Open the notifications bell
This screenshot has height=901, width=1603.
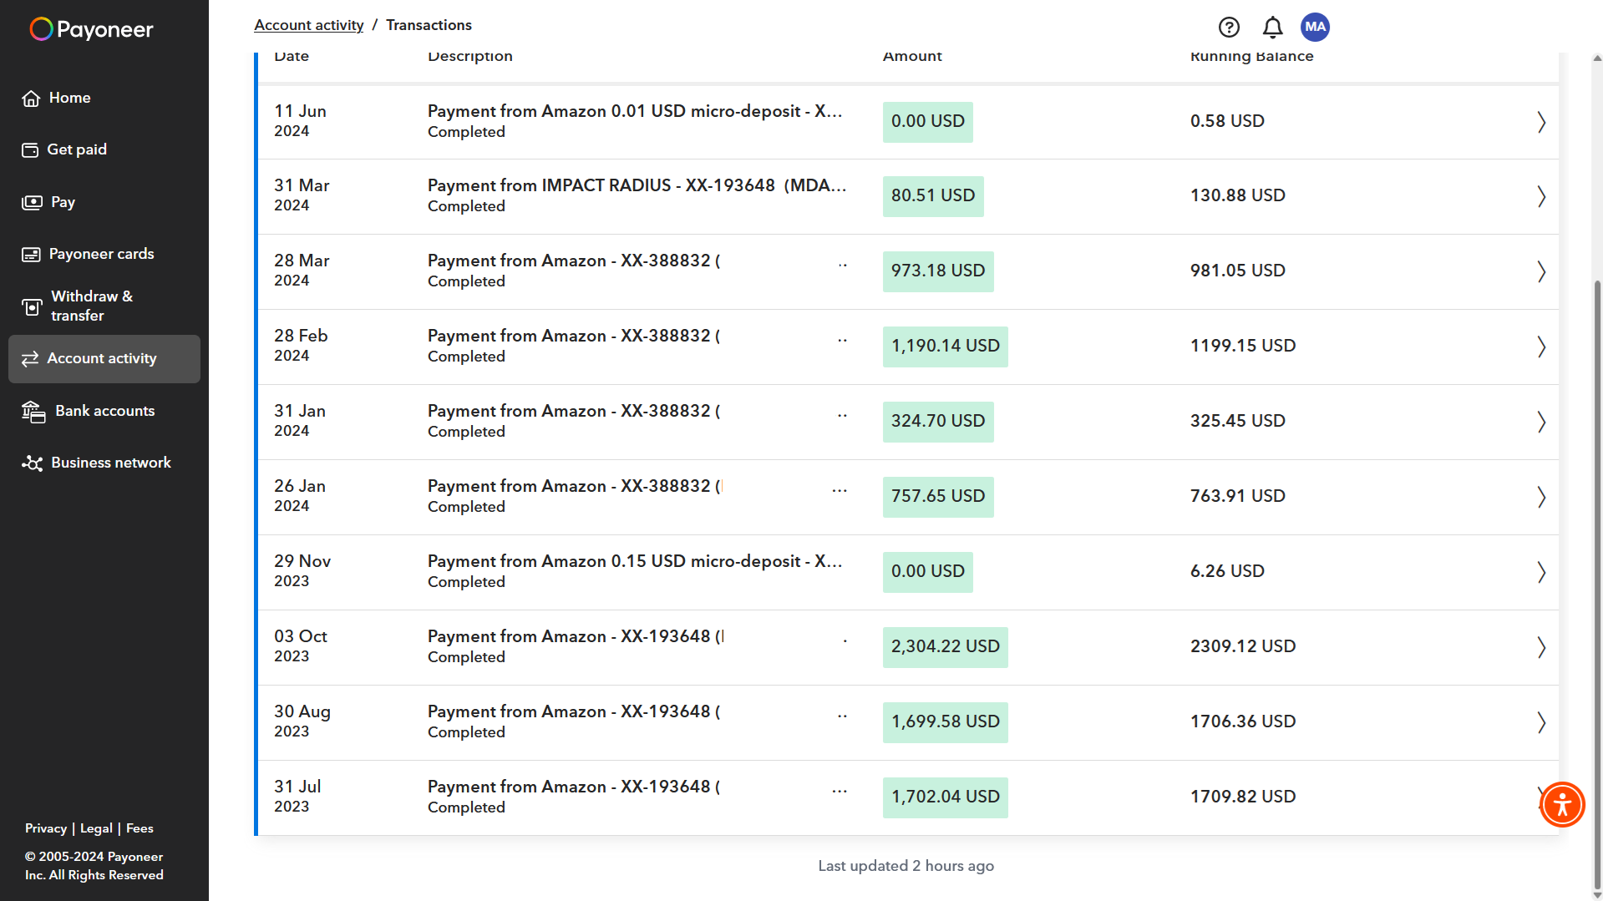[1272, 28]
